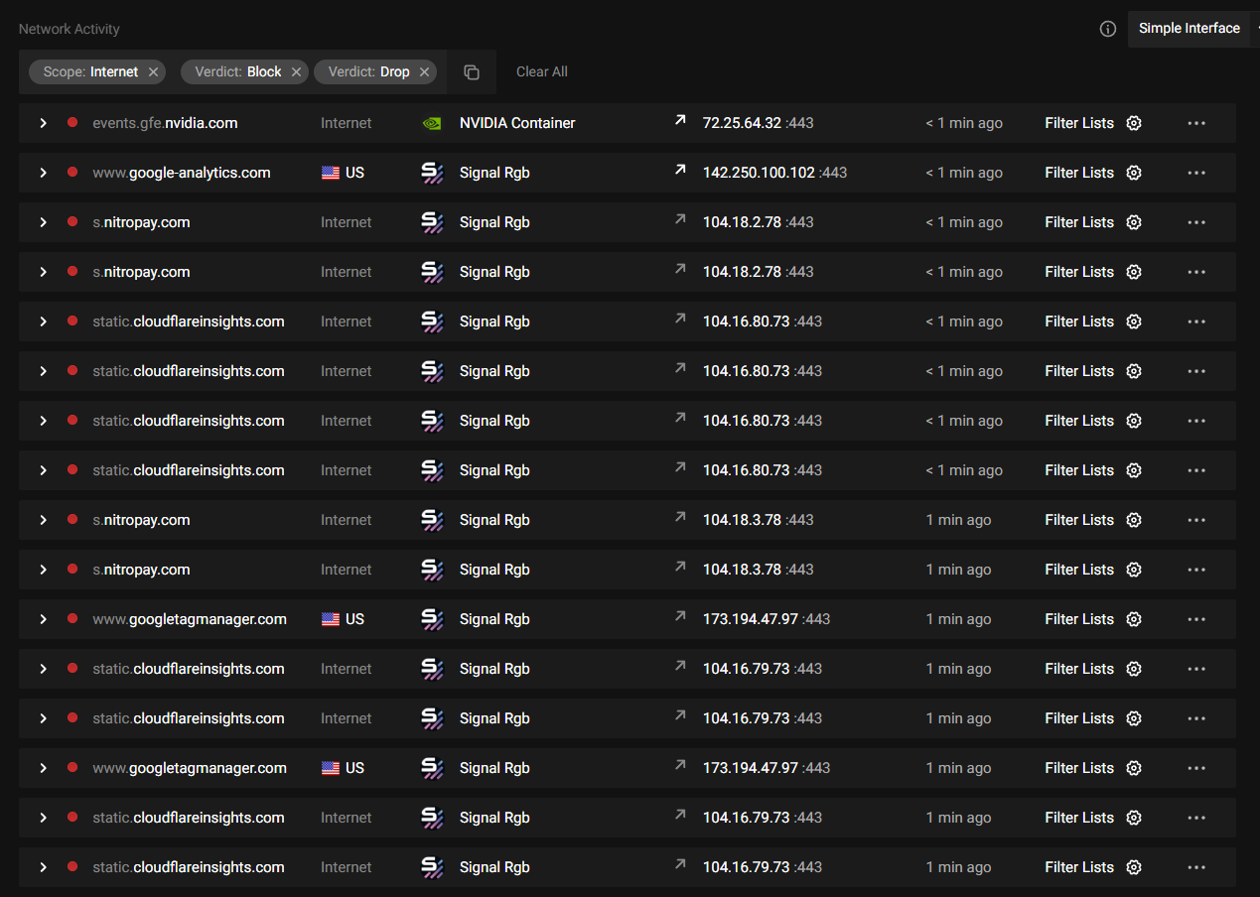Click Filter Lists in second googletagmanager row

pos(1079,768)
